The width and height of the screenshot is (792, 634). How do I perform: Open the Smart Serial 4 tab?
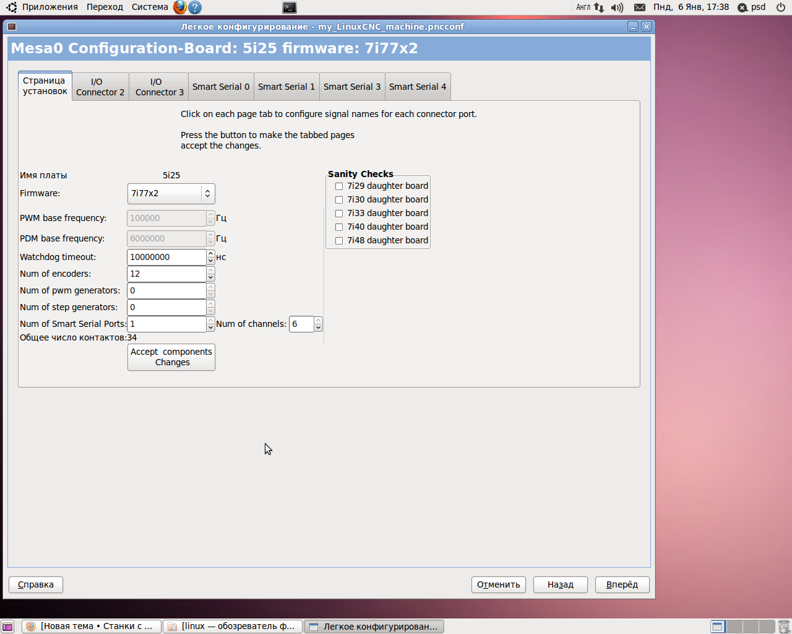tap(418, 87)
